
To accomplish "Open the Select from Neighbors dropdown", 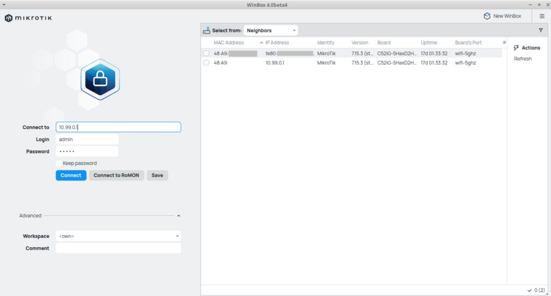I will 271,31.
